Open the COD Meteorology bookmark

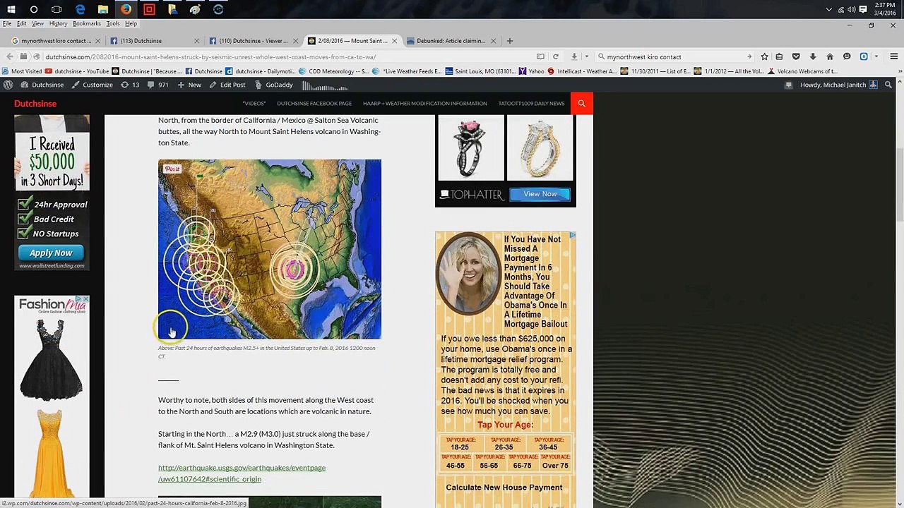334,71
